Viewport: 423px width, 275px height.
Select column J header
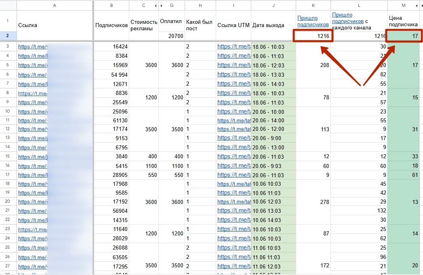coord(274,5)
